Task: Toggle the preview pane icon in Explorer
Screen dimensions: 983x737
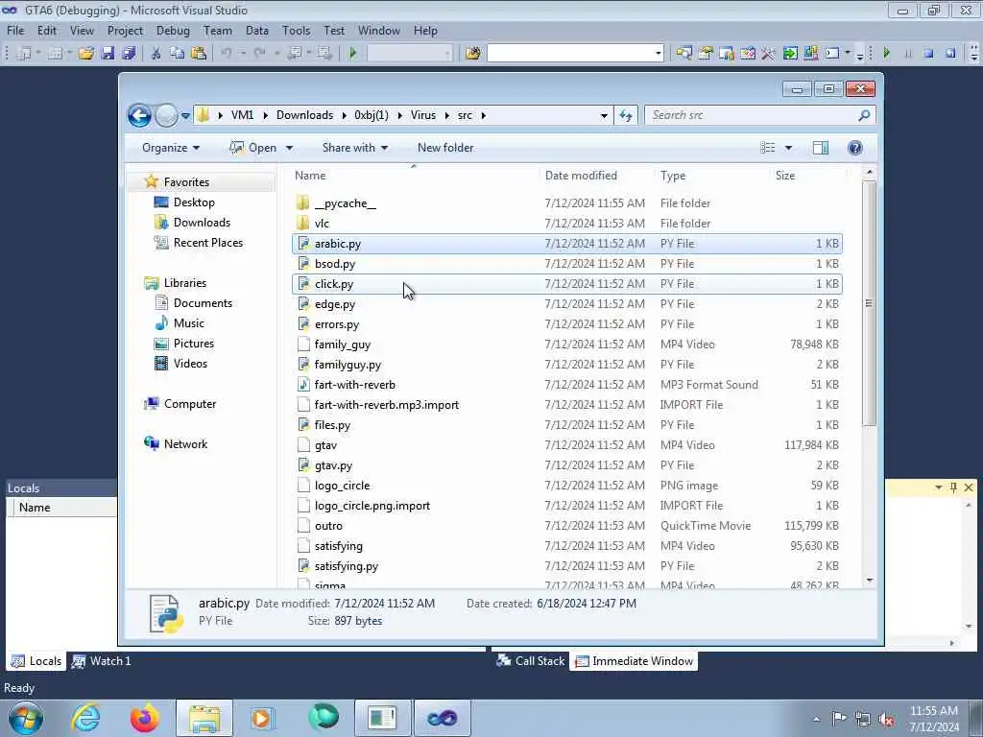Action: pos(821,148)
